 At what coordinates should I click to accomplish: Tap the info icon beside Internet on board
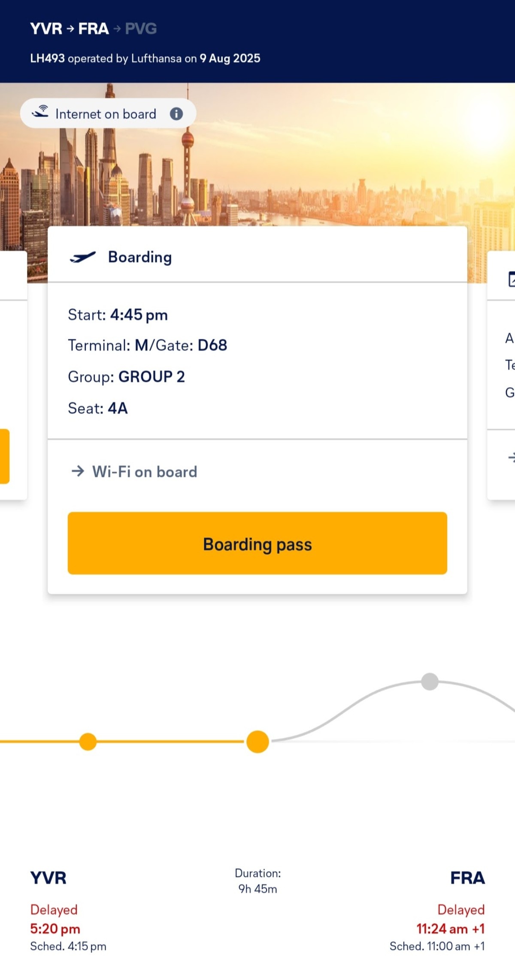176,114
